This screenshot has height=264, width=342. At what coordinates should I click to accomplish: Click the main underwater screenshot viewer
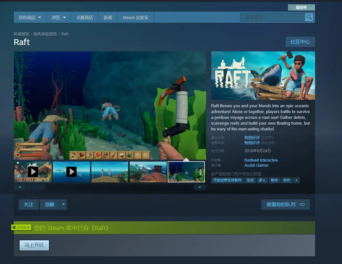pyautogui.click(x=110, y=105)
